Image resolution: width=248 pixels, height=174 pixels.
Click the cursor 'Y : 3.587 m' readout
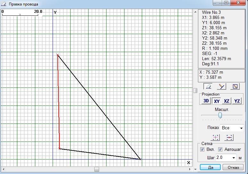point(210,78)
